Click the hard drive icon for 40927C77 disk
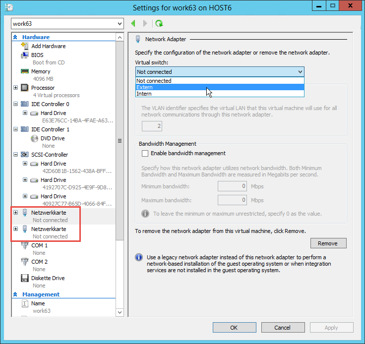Image resolution: width=365 pixels, height=344 pixels. pyautogui.click(x=34, y=197)
